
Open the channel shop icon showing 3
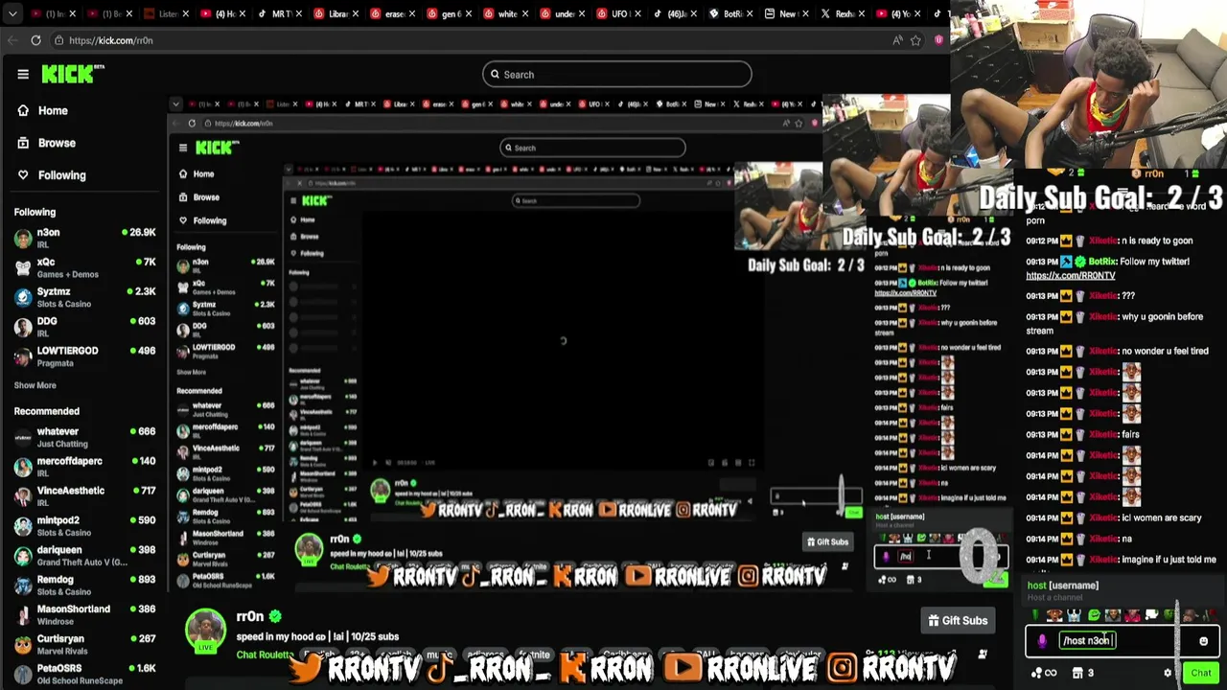(x=1083, y=673)
